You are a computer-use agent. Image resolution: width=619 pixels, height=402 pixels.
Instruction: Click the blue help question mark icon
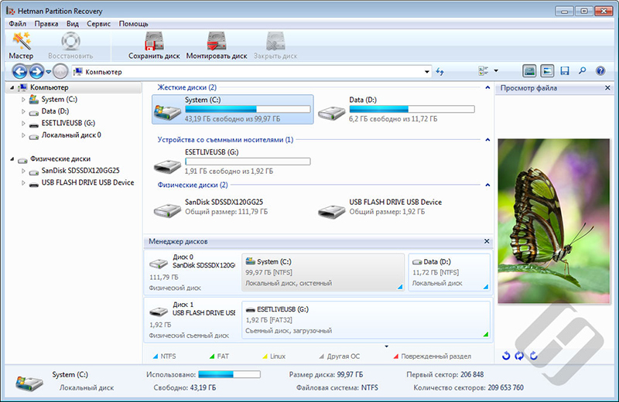(600, 71)
